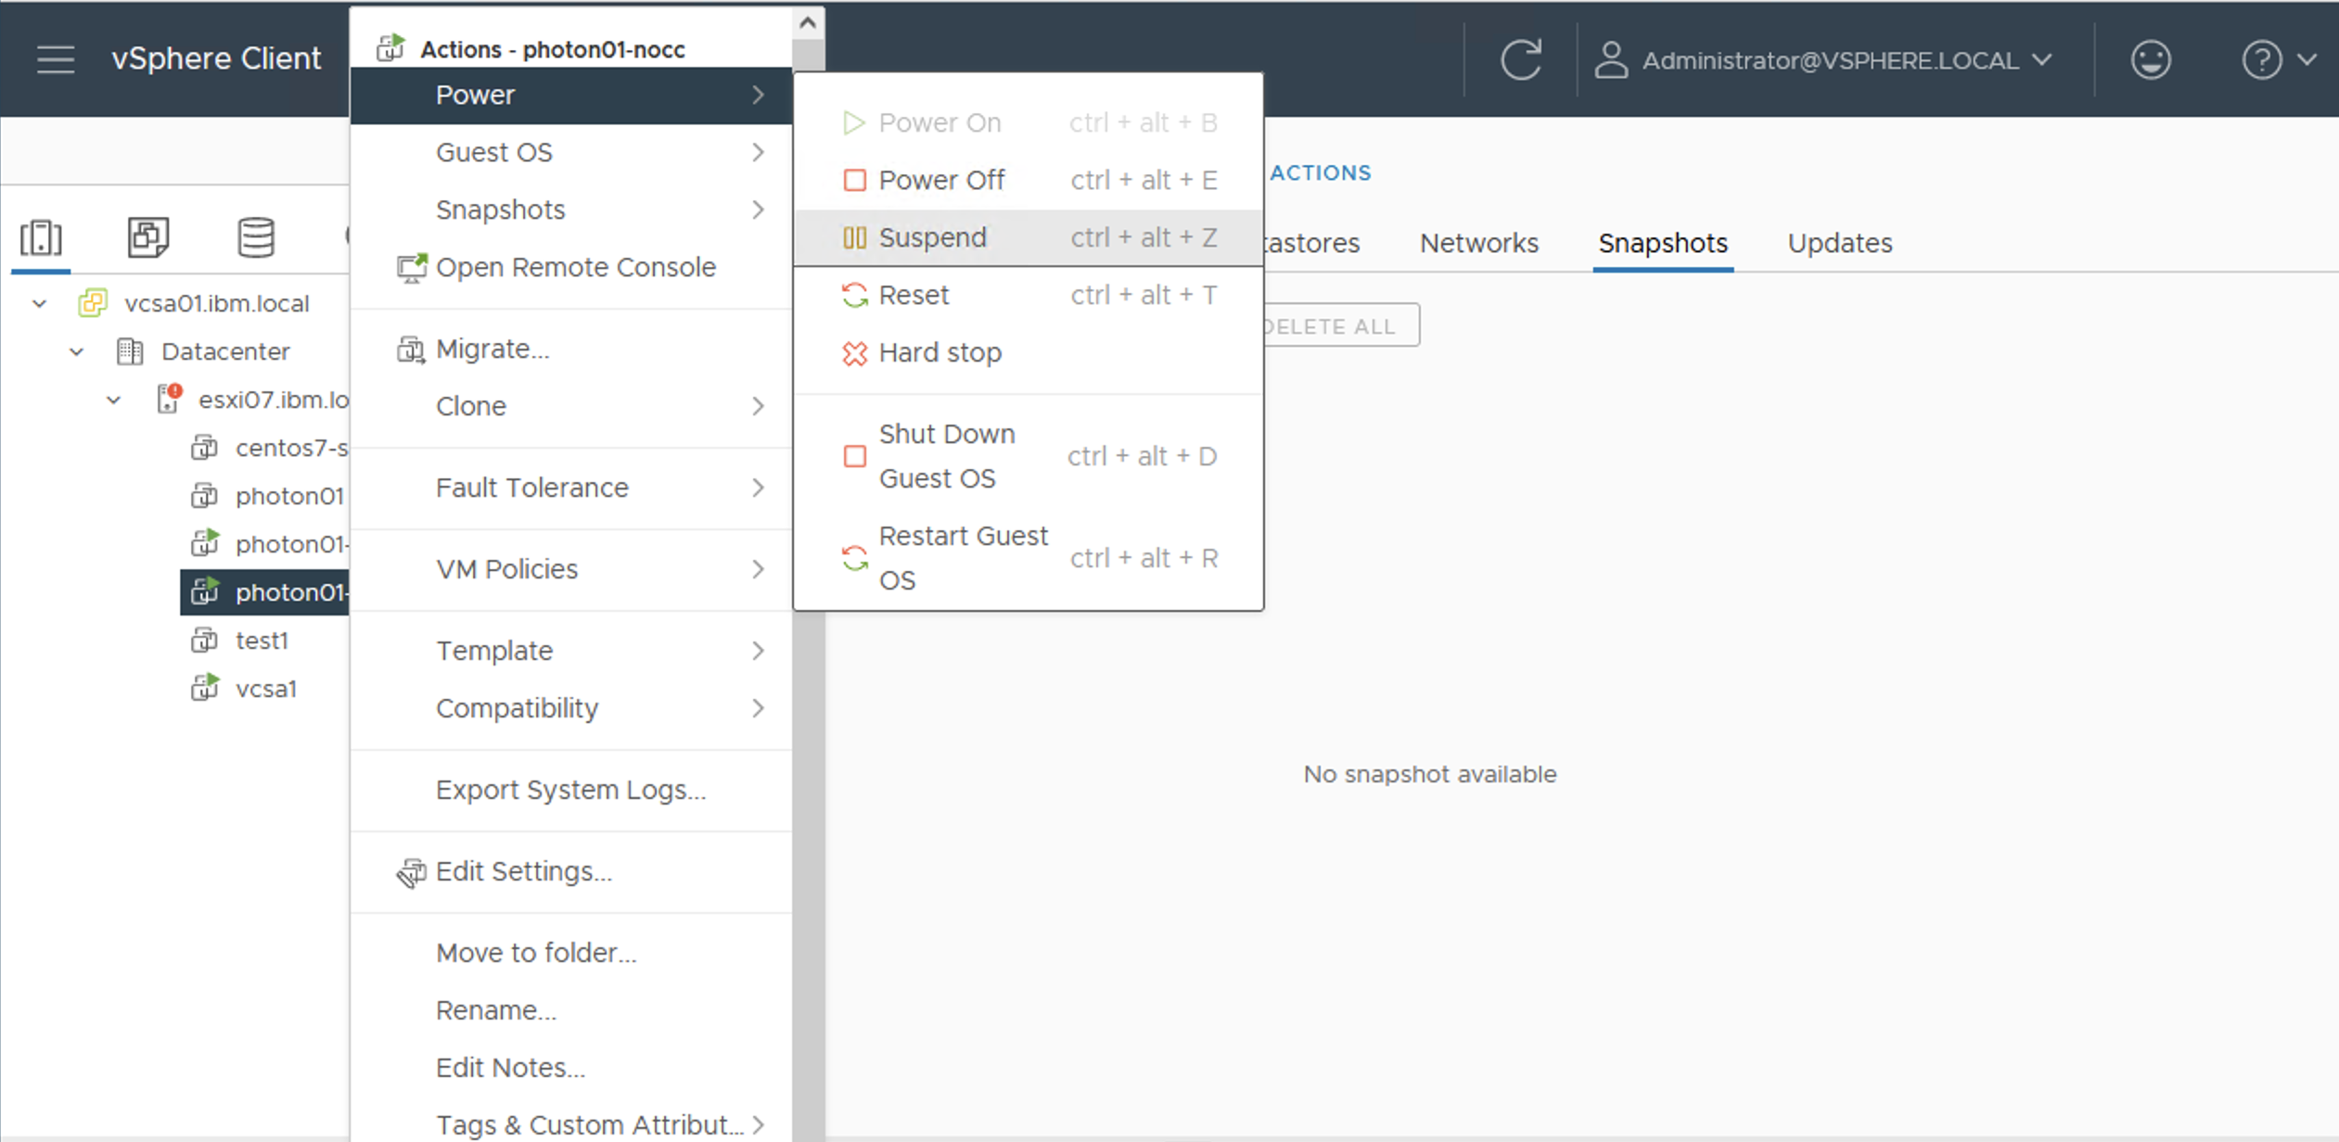Image resolution: width=2339 pixels, height=1142 pixels.
Task: Switch to the Updates tab
Action: 1839,242
